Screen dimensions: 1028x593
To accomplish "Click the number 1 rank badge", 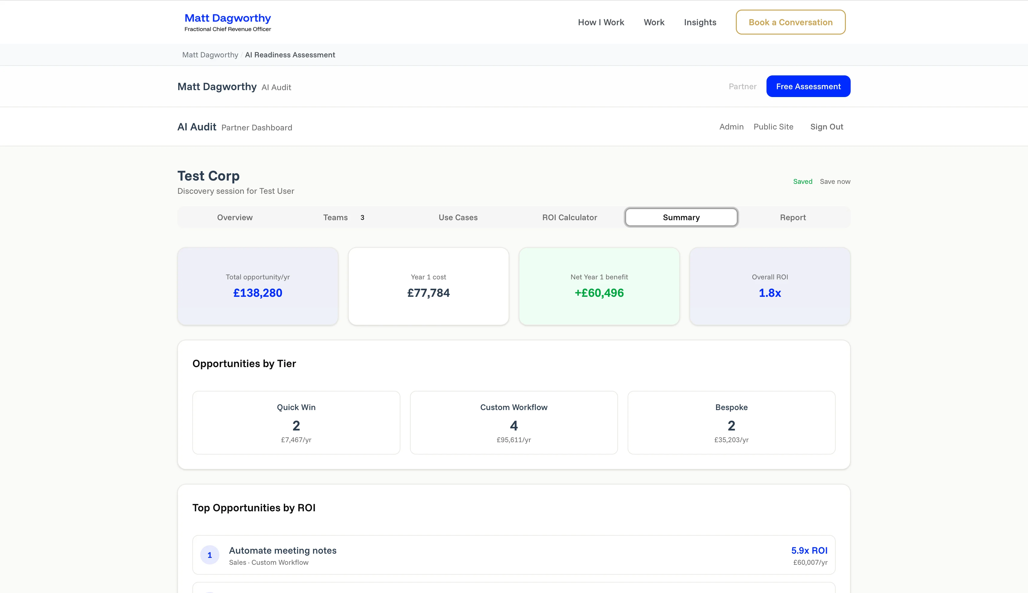I will (210, 555).
